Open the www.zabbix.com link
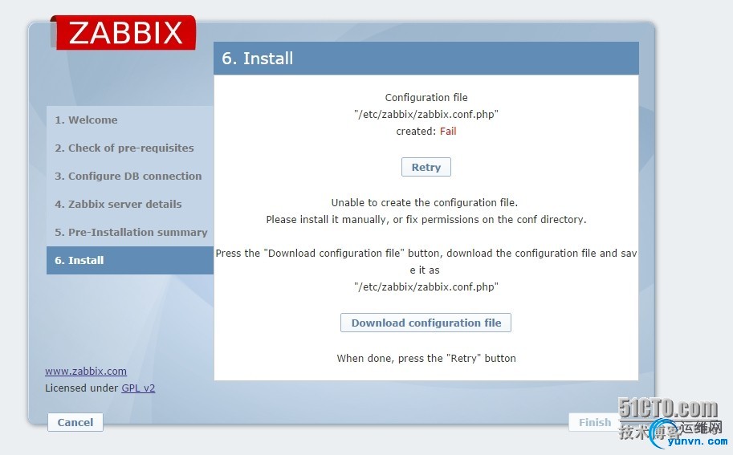Image resolution: width=733 pixels, height=455 pixels. point(86,371)
